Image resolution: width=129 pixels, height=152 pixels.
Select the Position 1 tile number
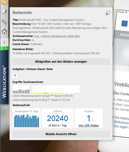point(89,118)
